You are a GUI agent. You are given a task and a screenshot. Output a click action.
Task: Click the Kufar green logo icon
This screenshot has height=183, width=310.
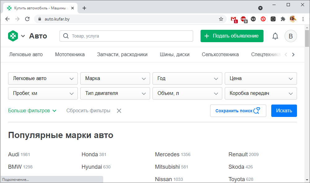13,36
